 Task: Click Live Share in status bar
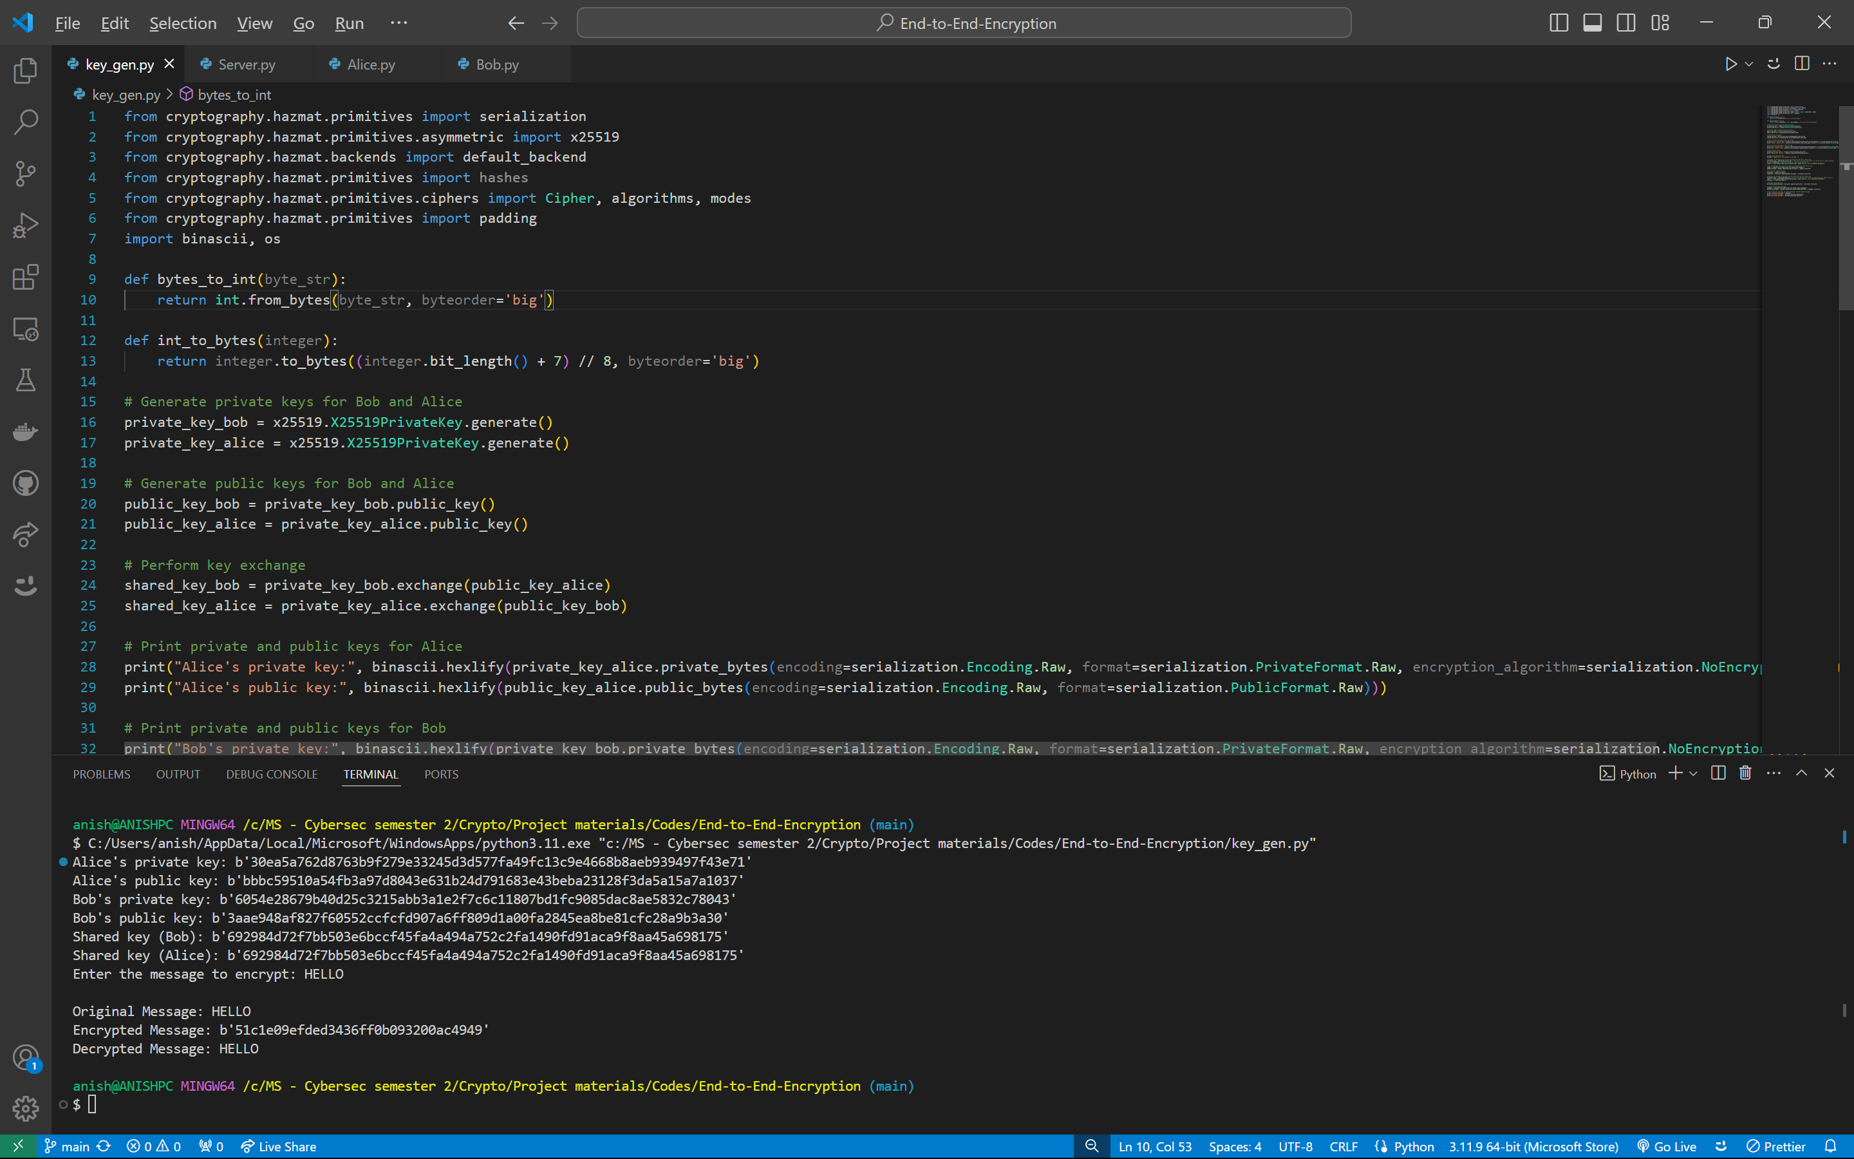click(x=278, y=1146)
